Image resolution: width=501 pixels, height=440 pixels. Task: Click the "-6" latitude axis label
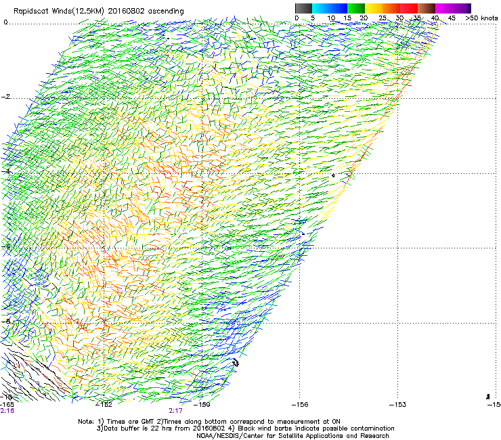click(5, 246)
